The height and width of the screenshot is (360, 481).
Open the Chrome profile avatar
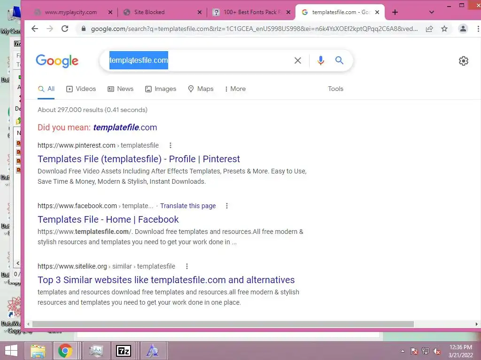click(463, 29)
